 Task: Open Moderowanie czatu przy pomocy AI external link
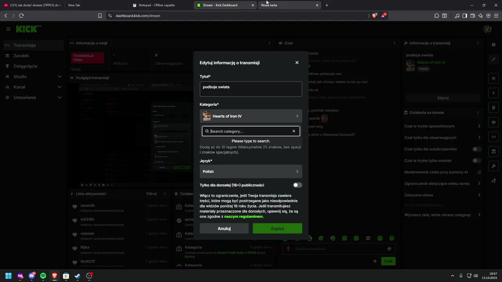coord(479,172)
